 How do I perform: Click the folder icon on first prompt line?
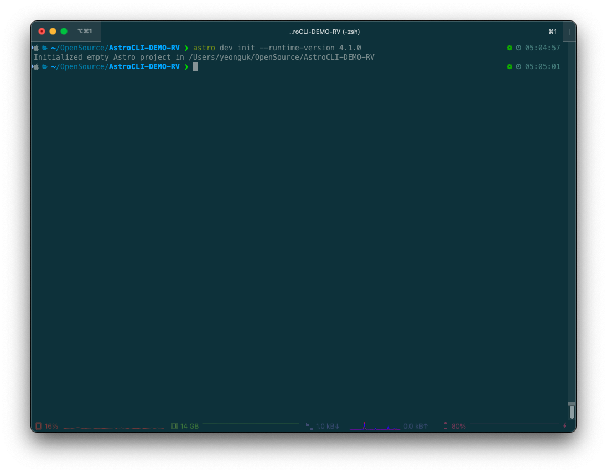point(44,48)
